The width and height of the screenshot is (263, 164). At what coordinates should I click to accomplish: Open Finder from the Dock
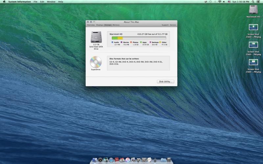[x=95, y=160]
